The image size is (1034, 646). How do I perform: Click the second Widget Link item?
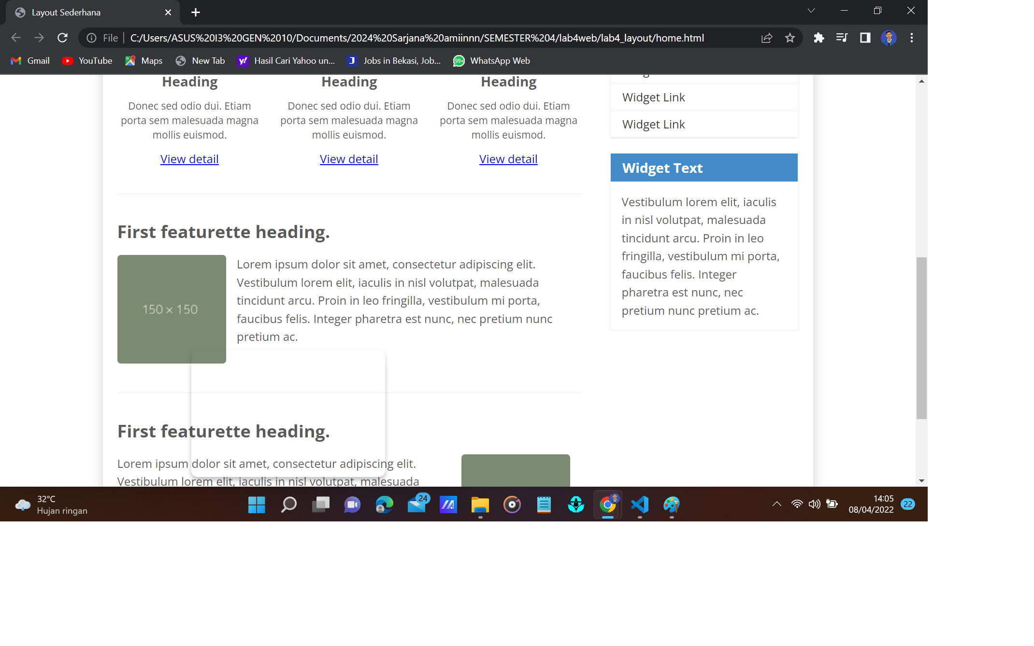coord(653,124)
